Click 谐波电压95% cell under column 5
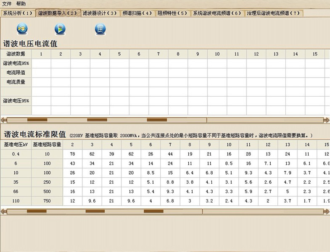 (119, 101)
